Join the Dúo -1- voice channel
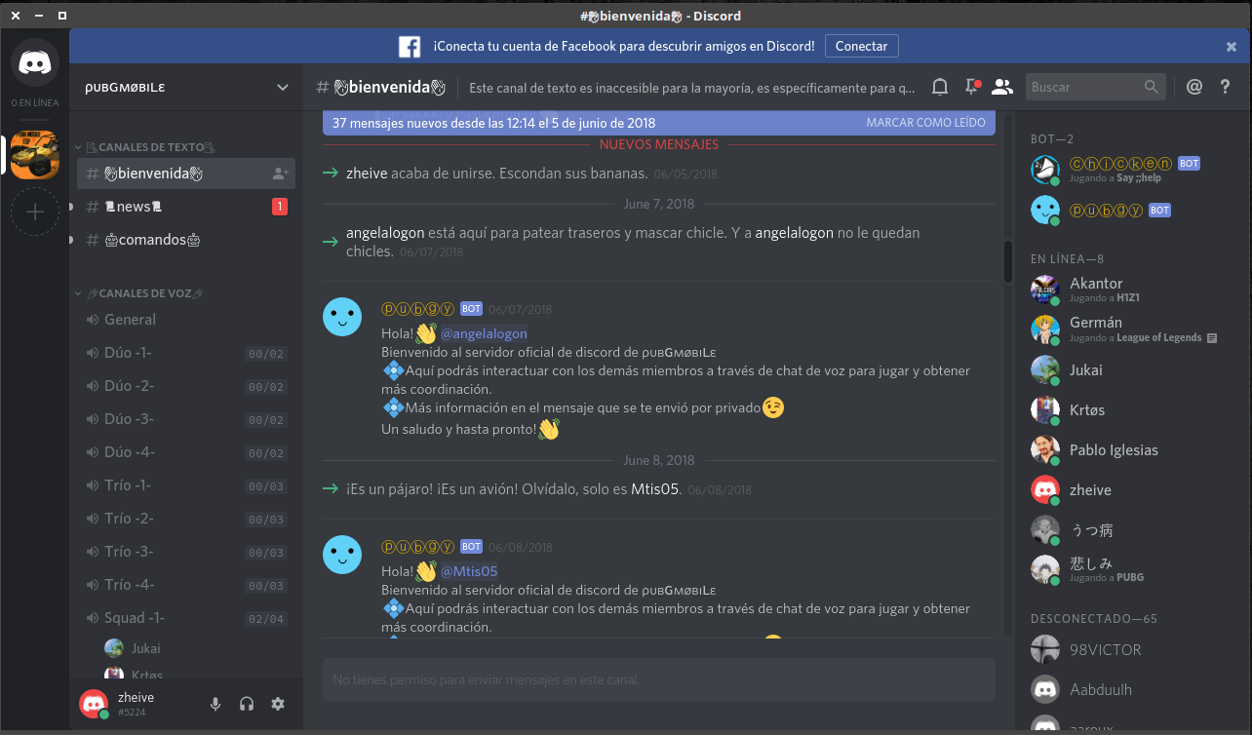1252x735 pixels. point(186,353)
